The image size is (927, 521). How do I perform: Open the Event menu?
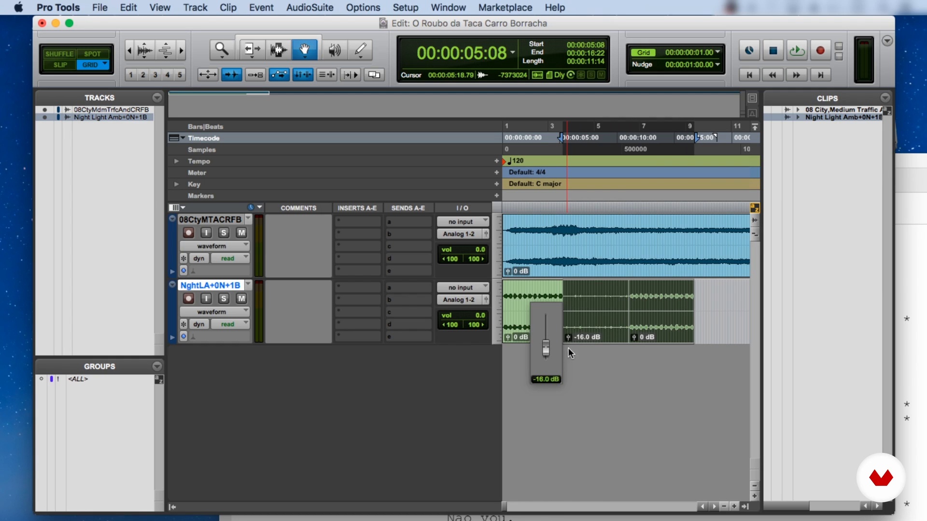tap(261, 8)
